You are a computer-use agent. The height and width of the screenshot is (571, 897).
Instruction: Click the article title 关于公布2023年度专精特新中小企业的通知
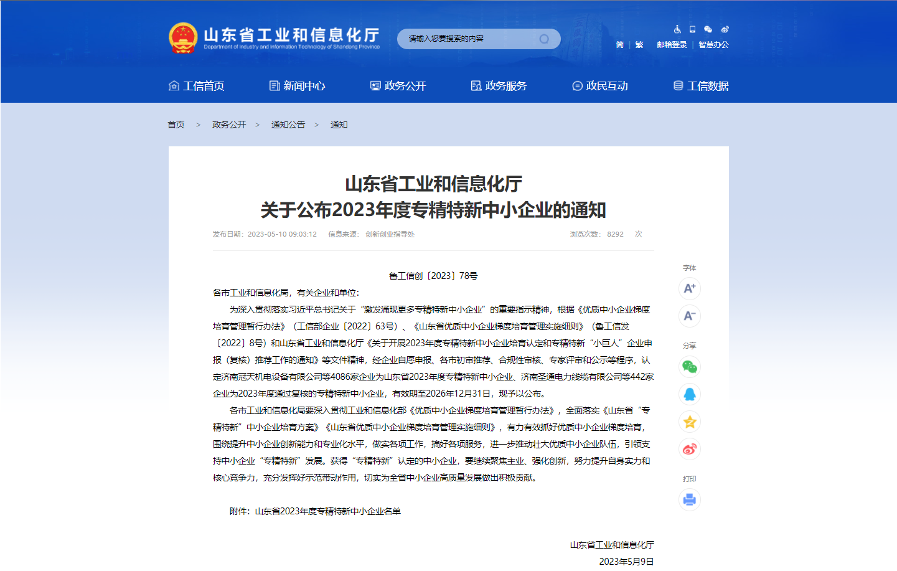coord(433,210)
